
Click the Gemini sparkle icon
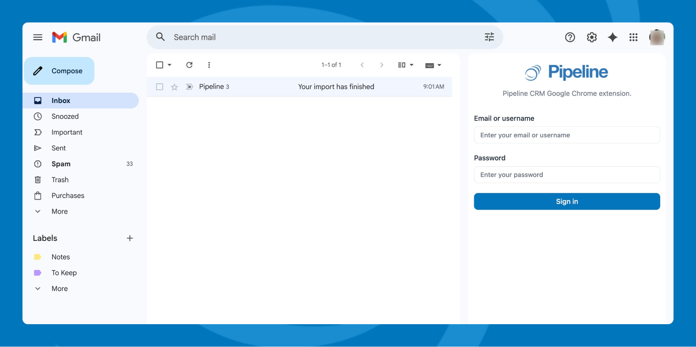pos(613,37)
